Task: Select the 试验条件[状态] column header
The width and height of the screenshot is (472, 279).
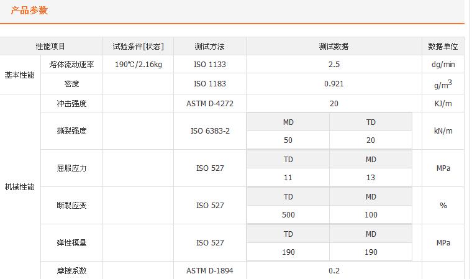Action: coord(138,47)
